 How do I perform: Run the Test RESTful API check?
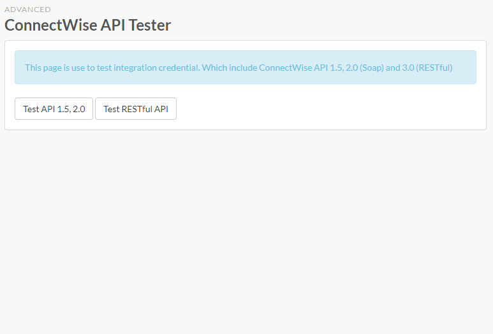point(136,109)
